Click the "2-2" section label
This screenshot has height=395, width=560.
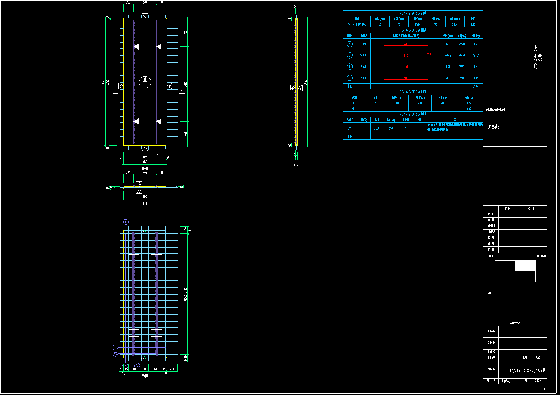coord(296,164)
